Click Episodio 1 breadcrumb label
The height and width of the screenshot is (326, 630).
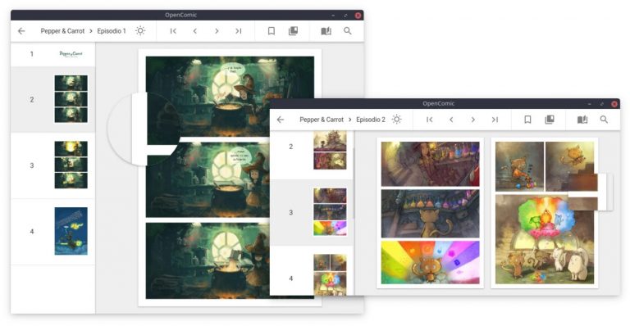(112, 31)
